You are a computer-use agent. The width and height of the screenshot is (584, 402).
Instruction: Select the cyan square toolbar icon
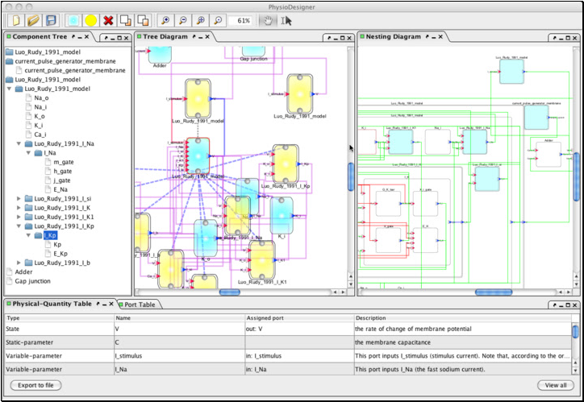click(73, 19)
